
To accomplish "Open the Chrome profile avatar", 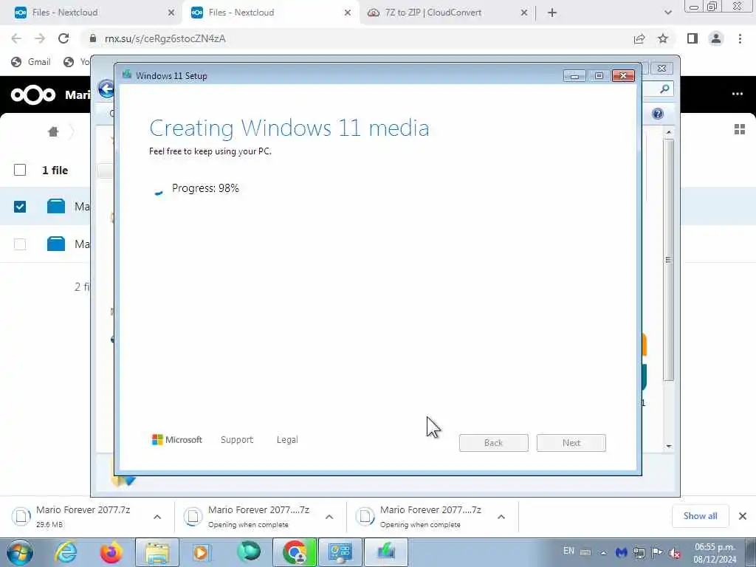I will [716, 38].
